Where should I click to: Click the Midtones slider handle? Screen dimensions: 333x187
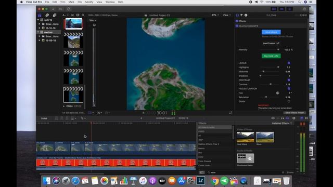[x=264, y=72]
